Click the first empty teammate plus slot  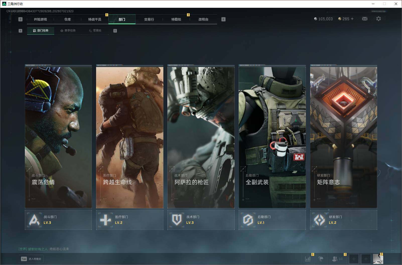pyautogui.click(x=354, y=259)
